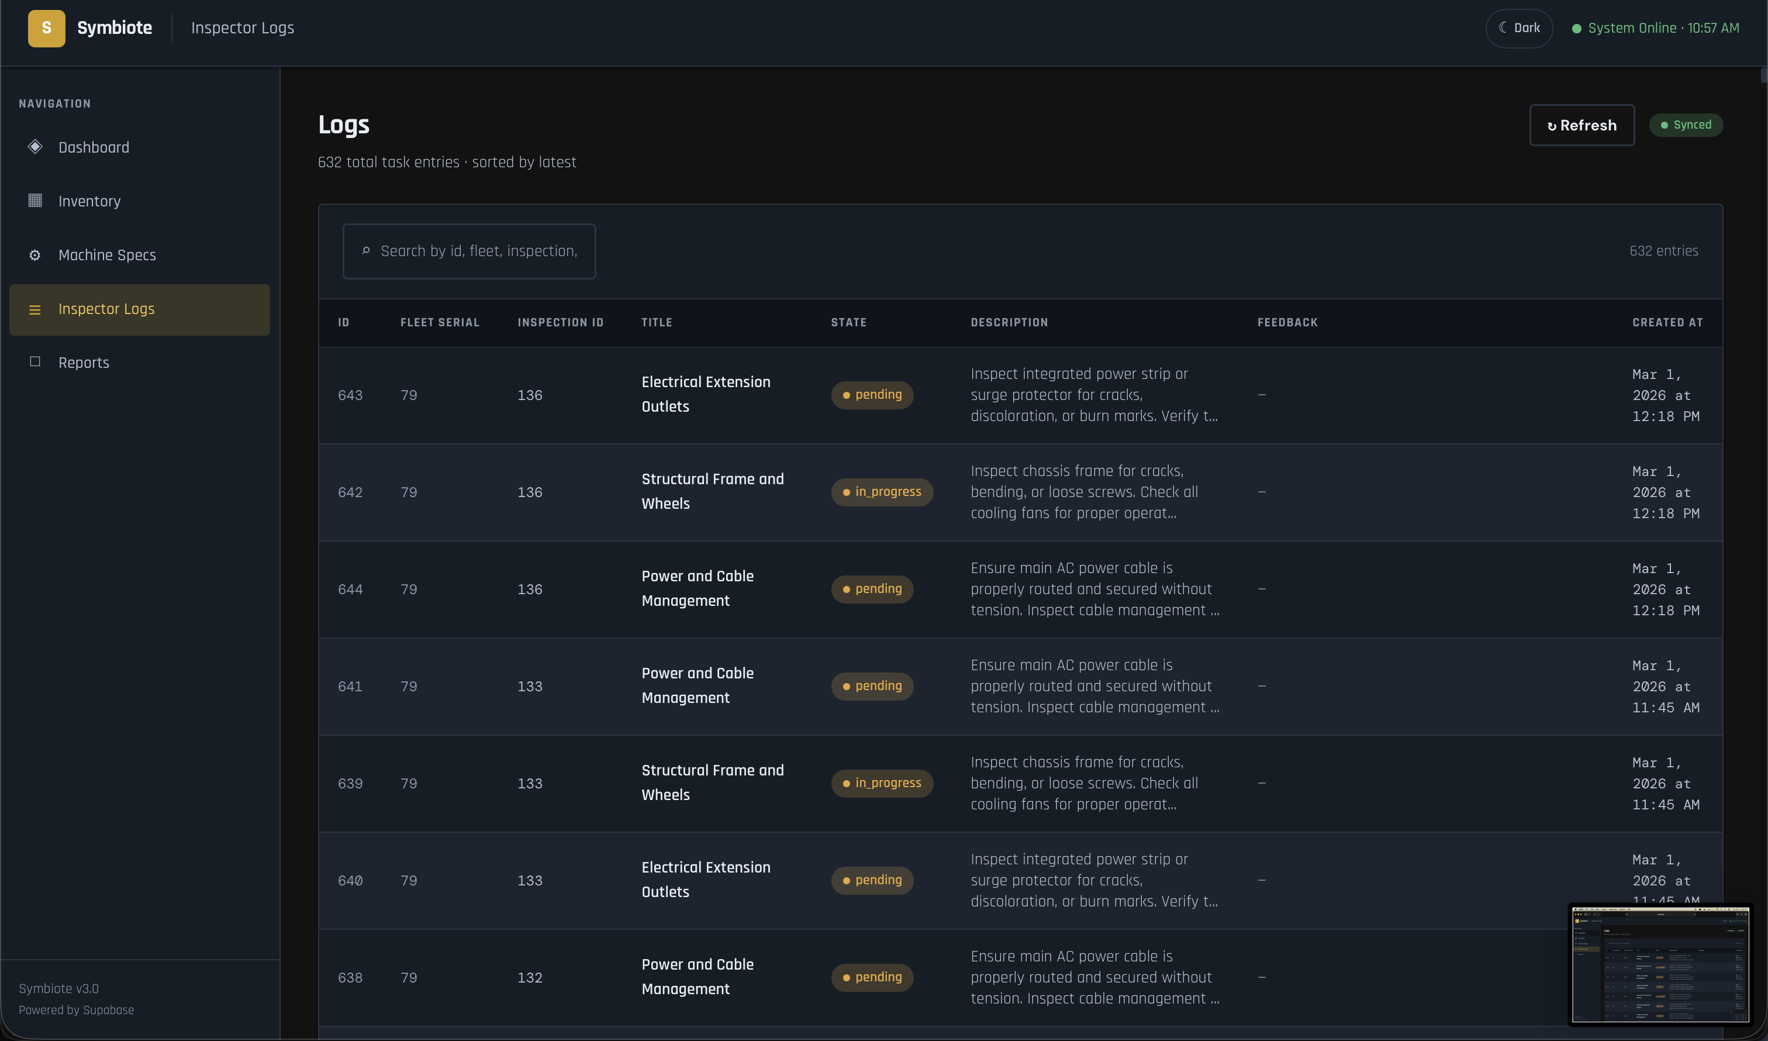The image size is (1768, 1041).
Task: Click the Inventory grid icon
Action: coord(34,201)
